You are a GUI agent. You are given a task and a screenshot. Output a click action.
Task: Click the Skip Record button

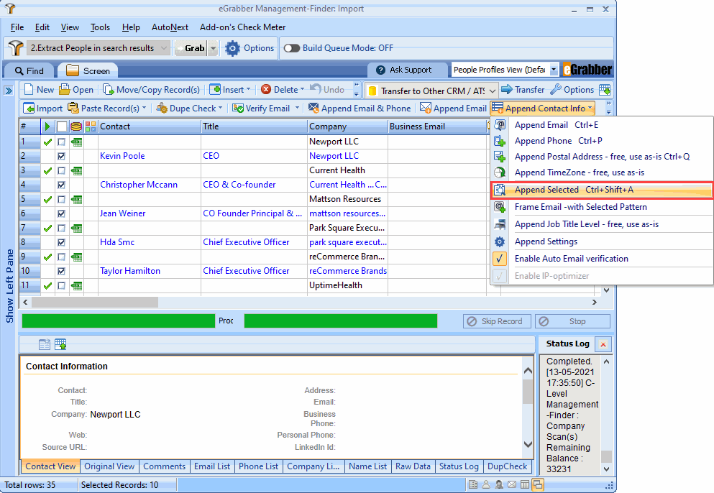(497, 321)
